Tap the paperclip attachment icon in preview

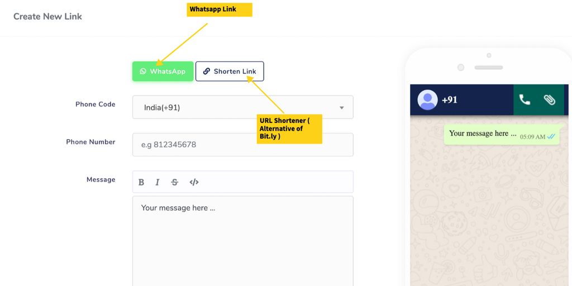pos(550,99)
